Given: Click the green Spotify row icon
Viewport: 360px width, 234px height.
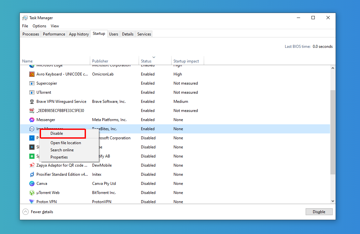Looking at the screenshot, I should coord(32,156).
